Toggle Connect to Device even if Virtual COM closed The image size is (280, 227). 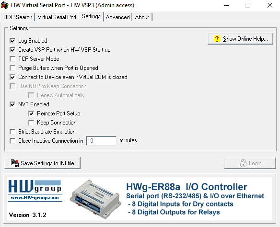point(12,77)
